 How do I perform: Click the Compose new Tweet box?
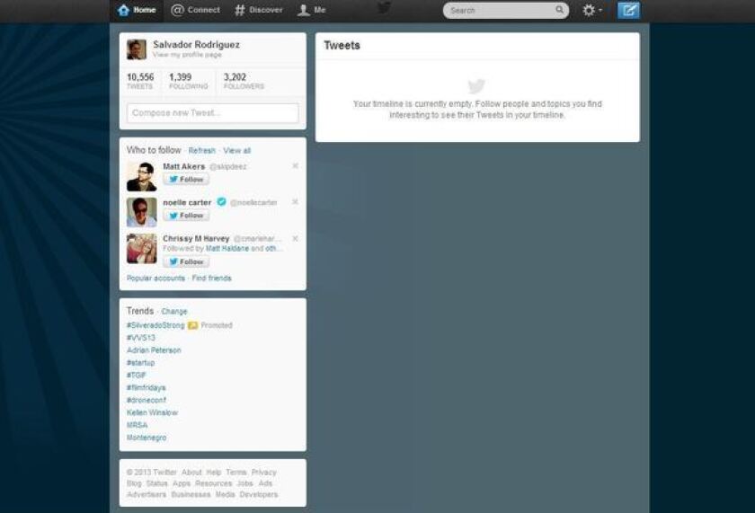click(x=212, y=113)
